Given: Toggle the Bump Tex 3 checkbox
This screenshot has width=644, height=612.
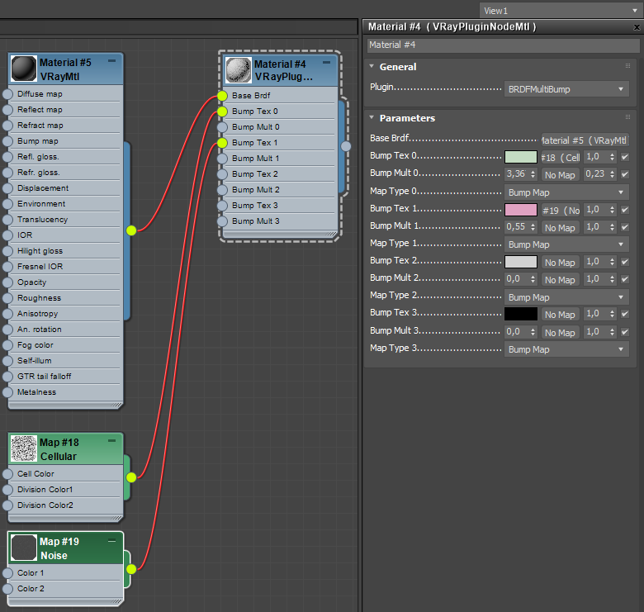Looking at the screenshot, I should 625,314.
